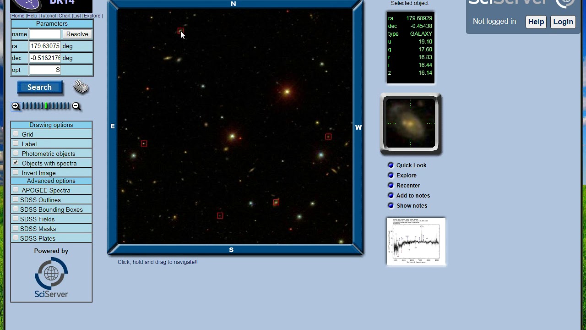Click the printer icon beside Search
The width and height of the screenshot is (586, 330).
tap(81, 87)
